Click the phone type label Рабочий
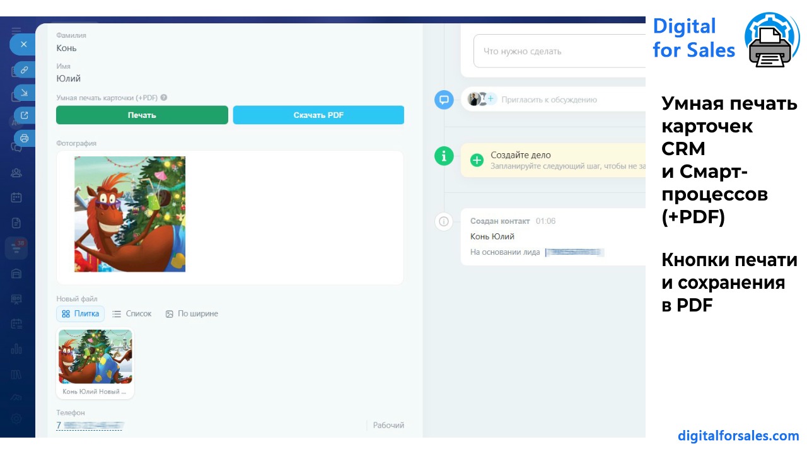The width and height of the screenshot is (807, 454). coord(388,426)
